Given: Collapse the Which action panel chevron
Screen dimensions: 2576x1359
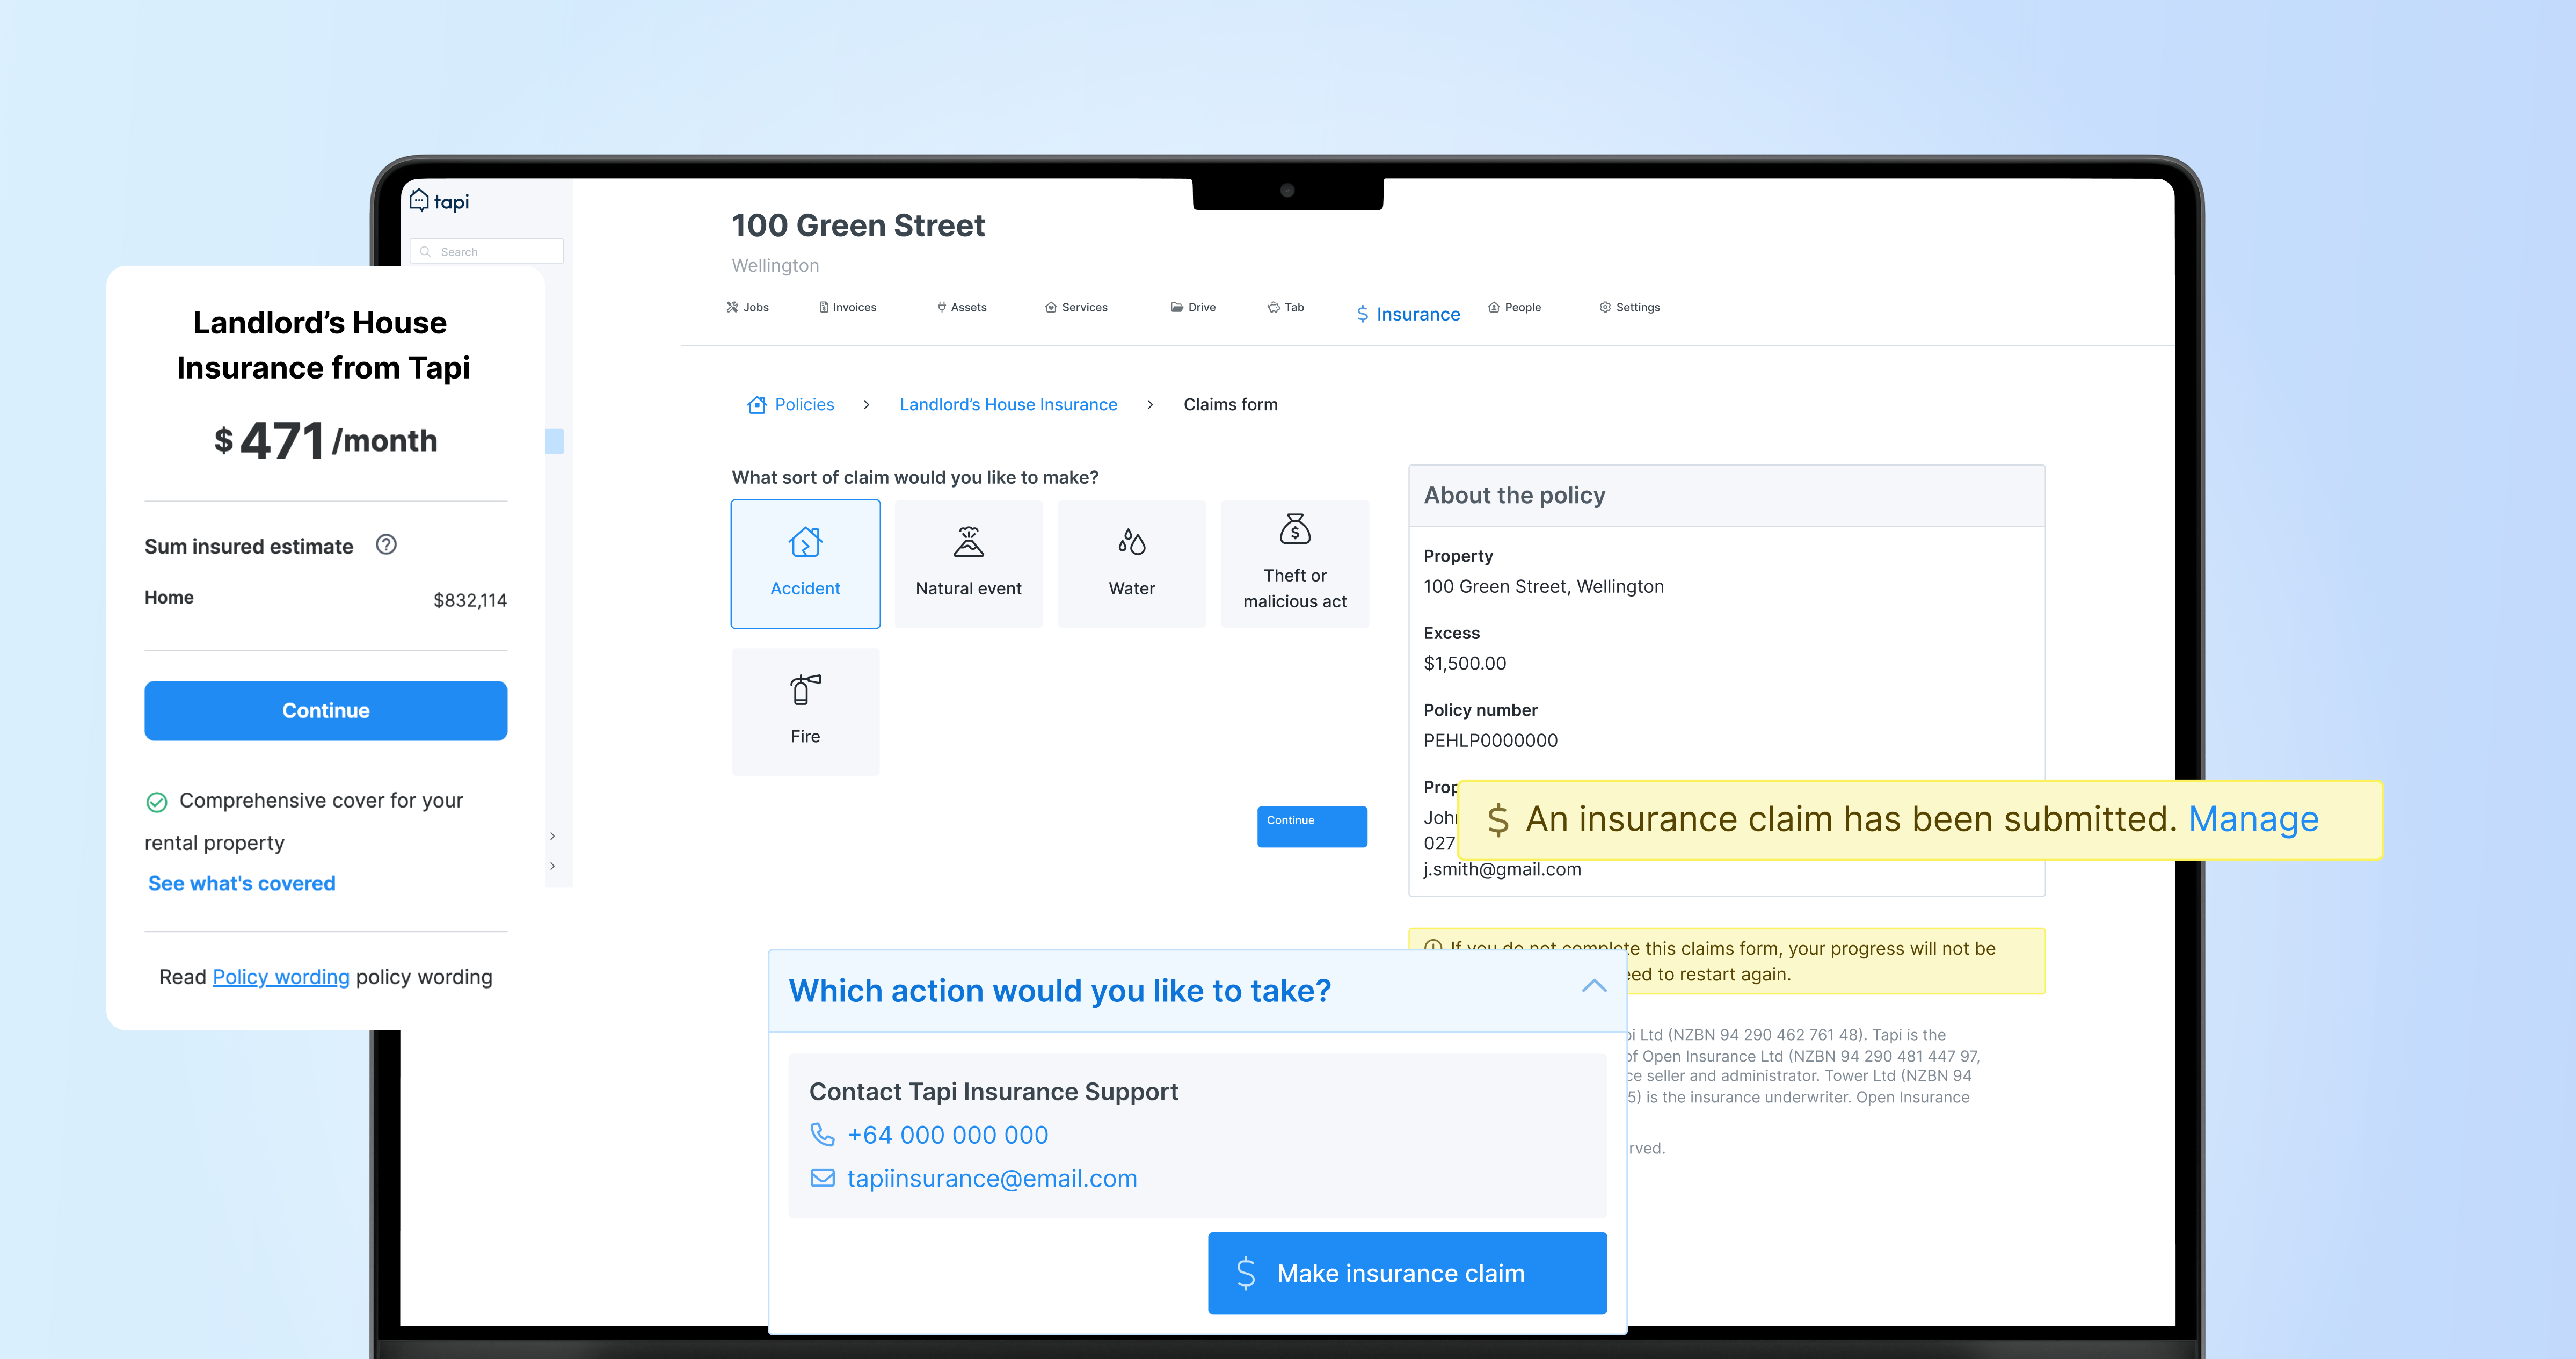Looking at the screenshot, I should point(1594,986).
